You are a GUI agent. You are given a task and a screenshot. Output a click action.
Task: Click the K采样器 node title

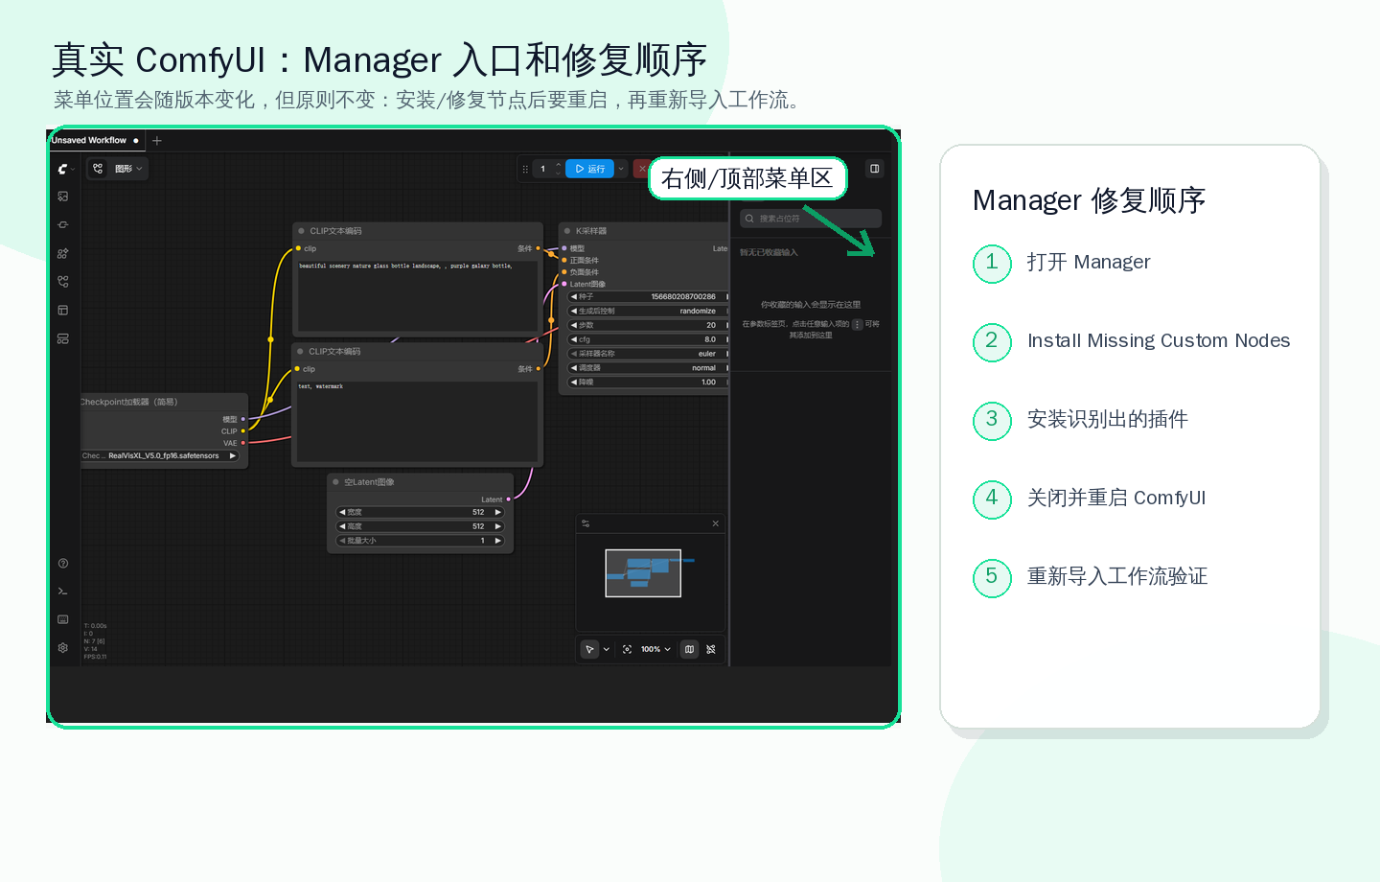tap(591, 231)
